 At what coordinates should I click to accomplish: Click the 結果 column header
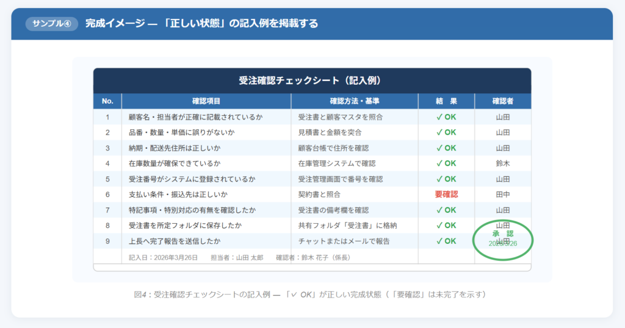(x=446, y=101)
